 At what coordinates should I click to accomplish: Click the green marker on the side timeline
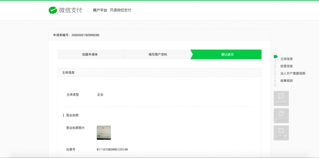(x=276, y=57)
